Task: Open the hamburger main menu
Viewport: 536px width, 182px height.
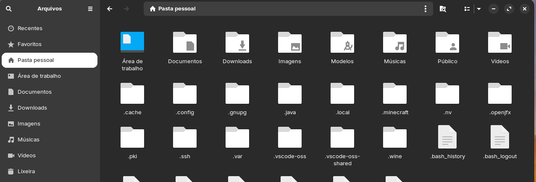Action: pos(90,8)
